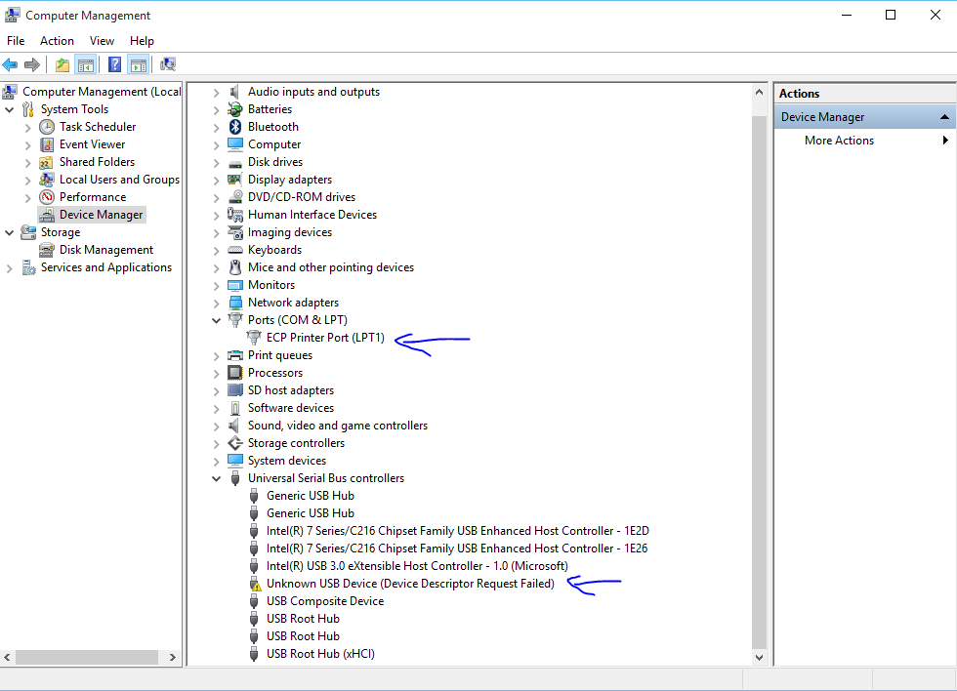Collapse the System Tools tree node
Screen dimensions: 957x691
click(x=9, y=109)
